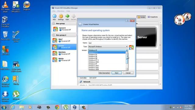Click the version list scroll-up arrow

[127, 53]
